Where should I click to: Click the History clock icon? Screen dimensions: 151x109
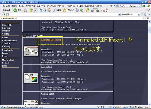(82, 10)
